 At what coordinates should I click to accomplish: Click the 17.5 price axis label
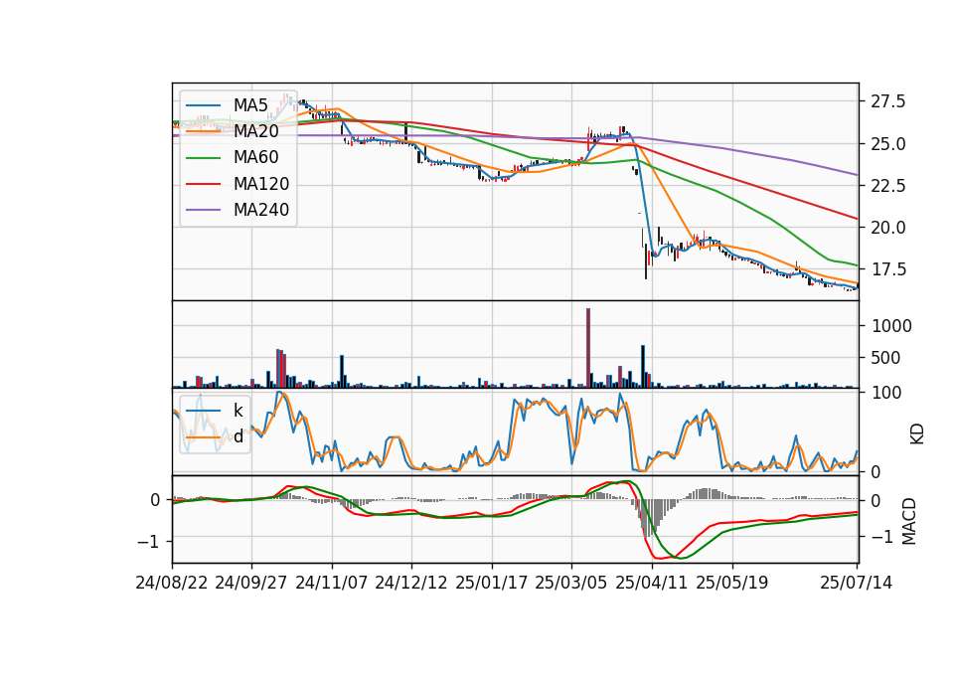[x=888, y=269]
